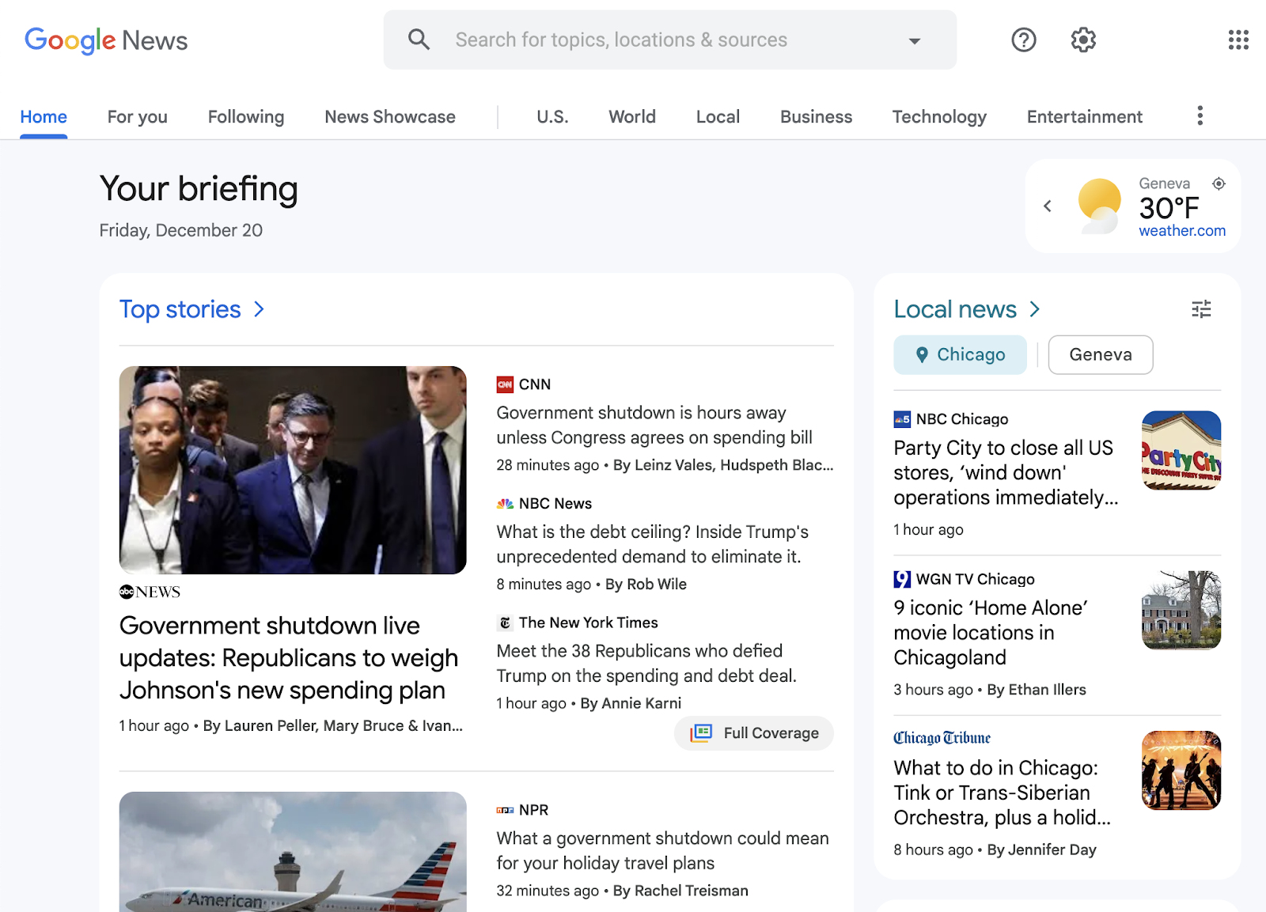Click the Full Coverage icon
This screenshot has height=912, width=1266.
pos(701,733)
